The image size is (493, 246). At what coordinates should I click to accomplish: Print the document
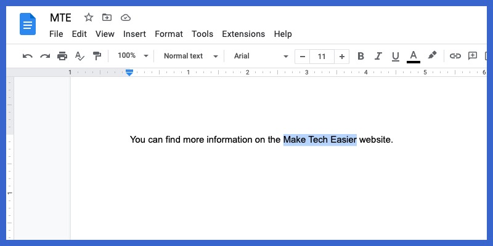pos(62,56)
